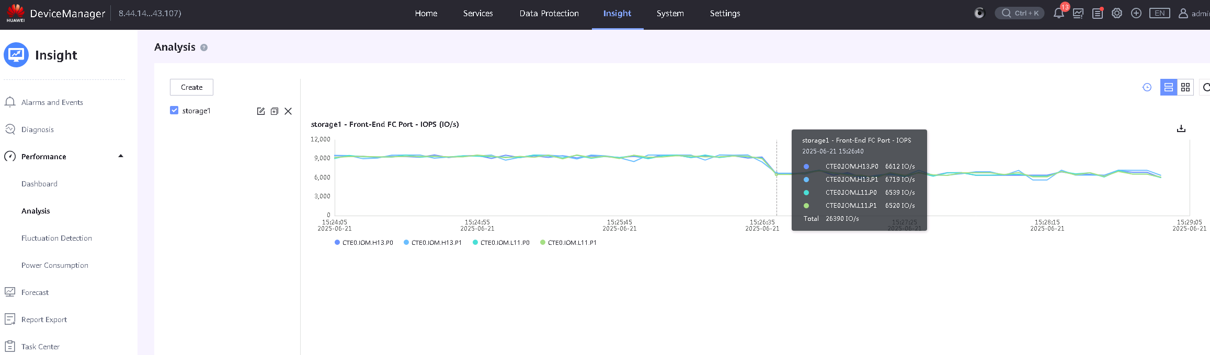Click the Insight monitor logo icon
Image resolution: width=1210 pixels, height=355 pixels.
tap(16, 55)
